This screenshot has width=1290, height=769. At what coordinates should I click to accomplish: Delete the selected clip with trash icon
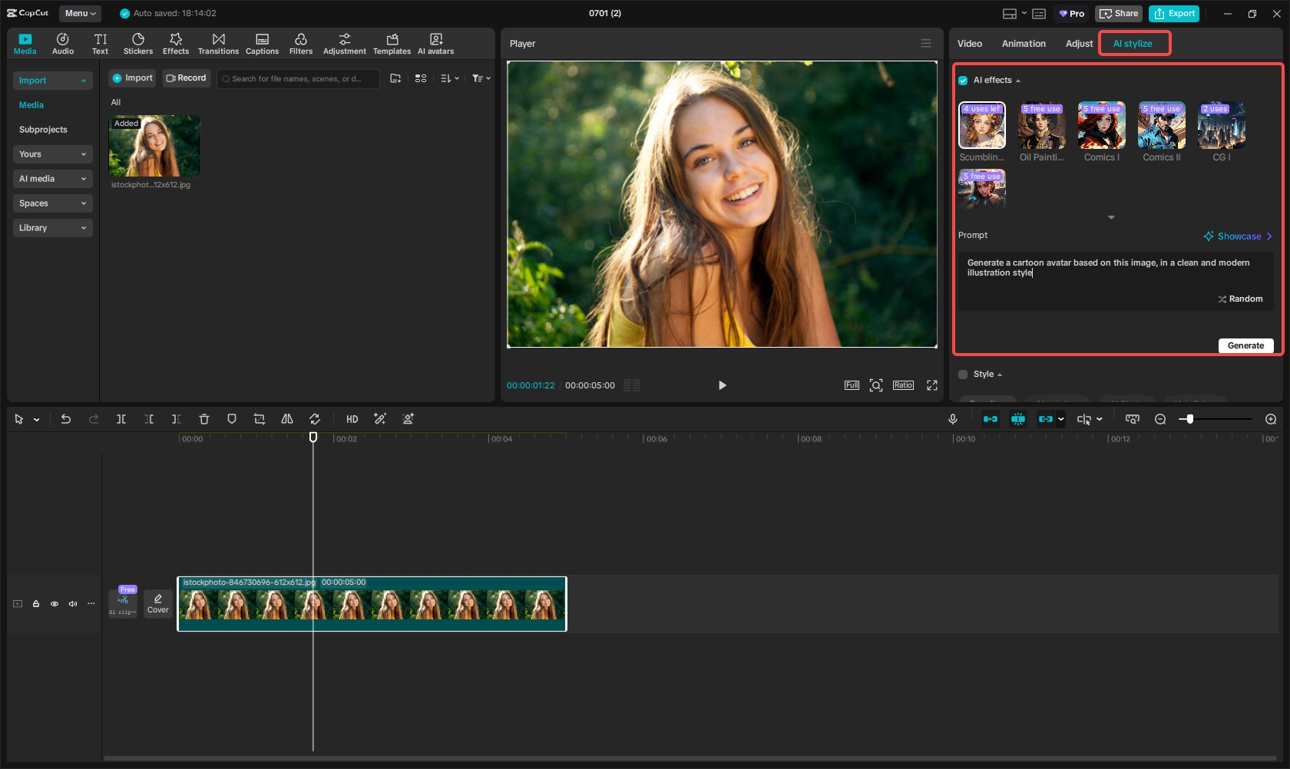[204, 419]
